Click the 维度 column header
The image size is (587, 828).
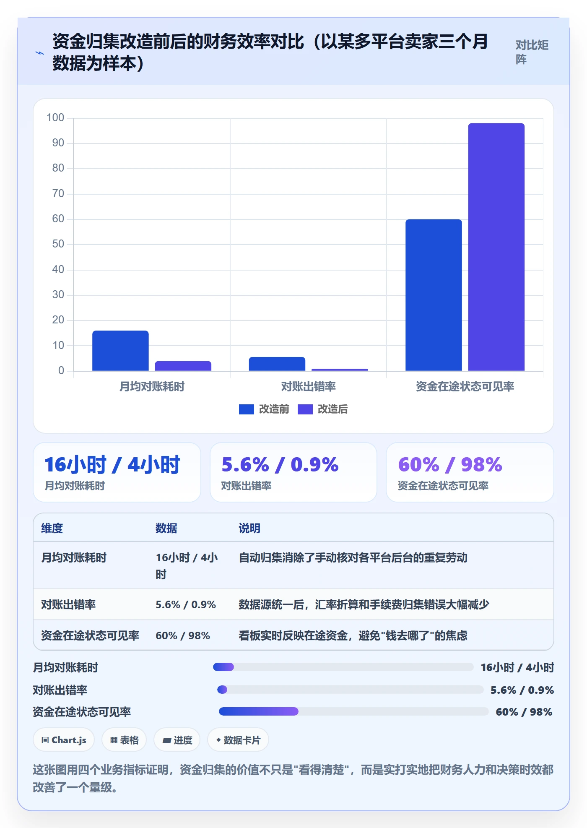coord(52,528)
